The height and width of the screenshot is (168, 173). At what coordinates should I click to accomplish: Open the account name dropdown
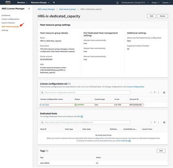click(135, 3)
